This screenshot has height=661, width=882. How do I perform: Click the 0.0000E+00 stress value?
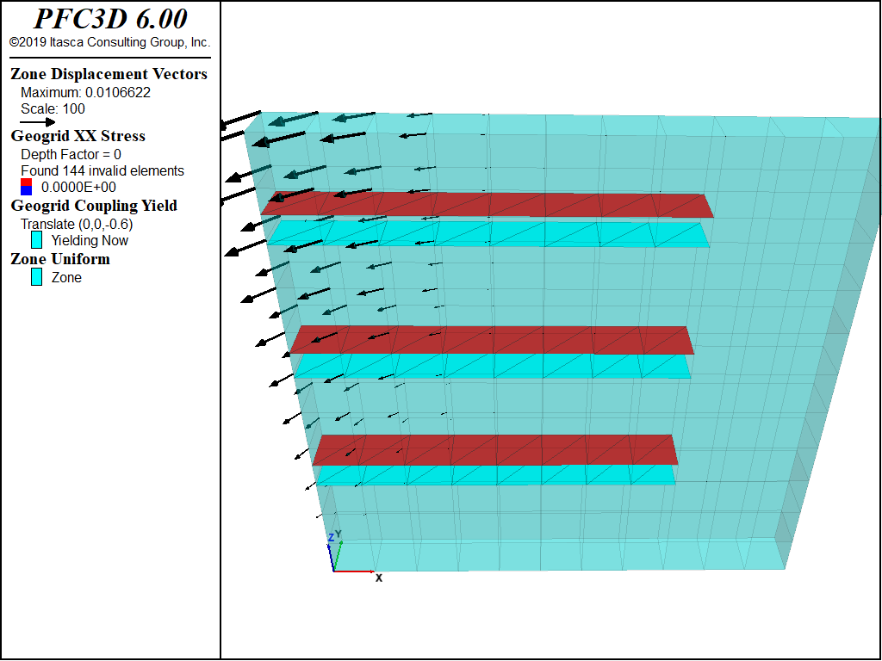click(78, 187)
